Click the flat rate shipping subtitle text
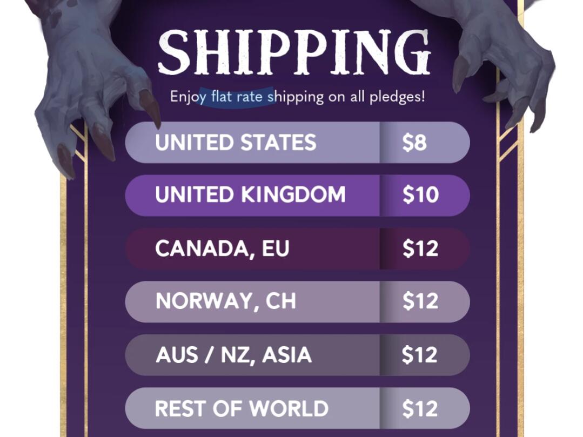 pyautogui.click(x=298, y=97)
